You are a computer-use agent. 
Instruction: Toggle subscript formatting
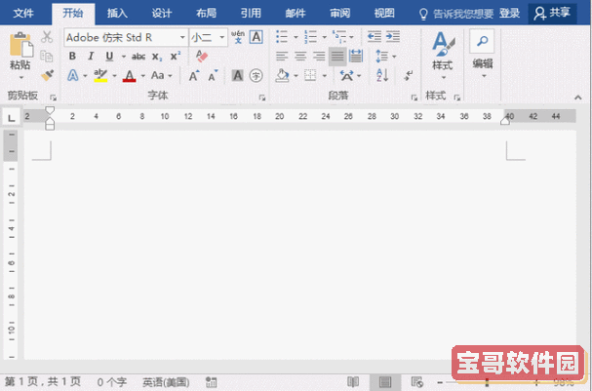(x=157, y=57)
